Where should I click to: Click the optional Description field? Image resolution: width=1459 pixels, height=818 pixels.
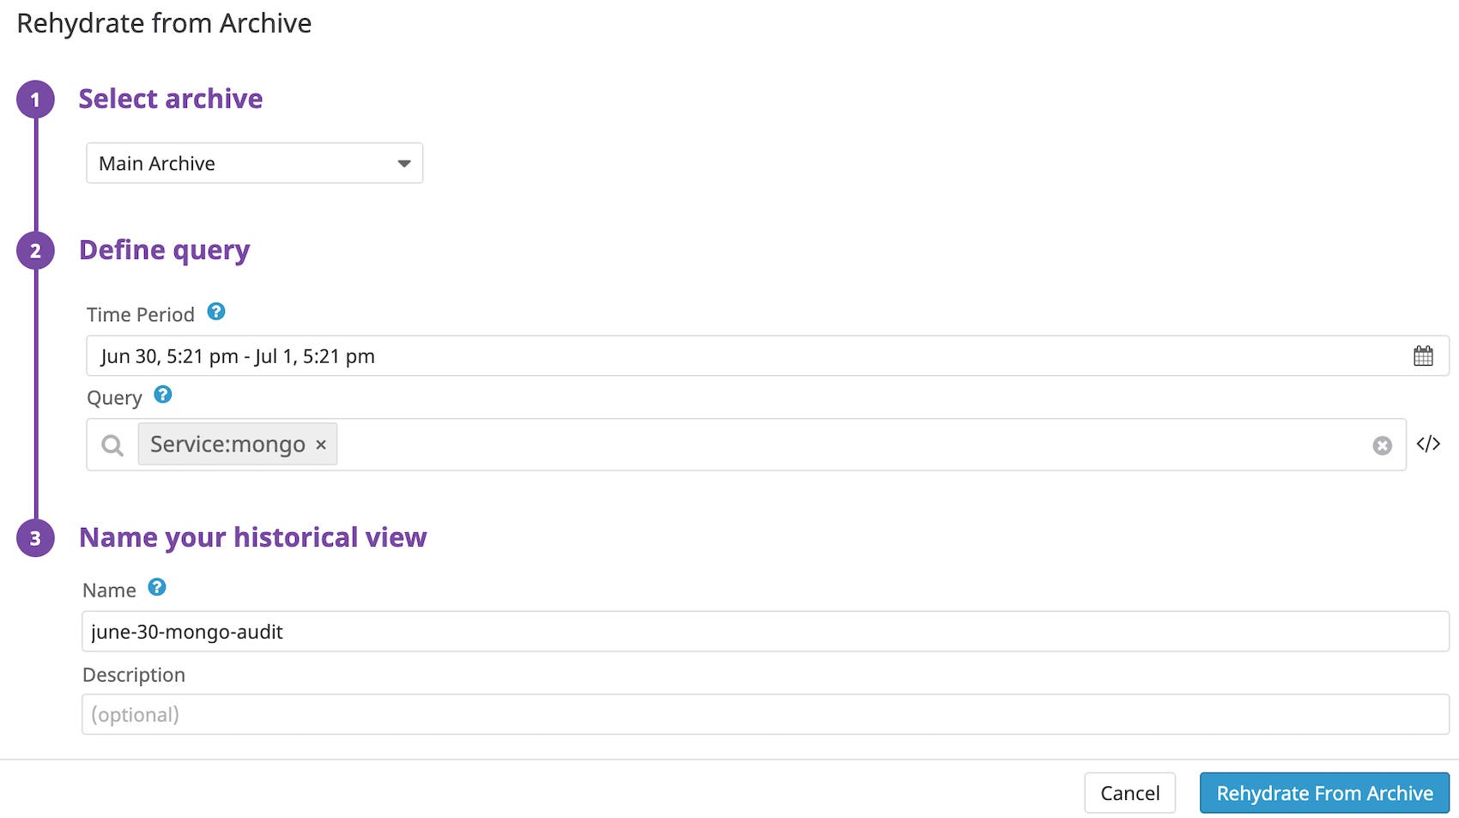point(515,713)
